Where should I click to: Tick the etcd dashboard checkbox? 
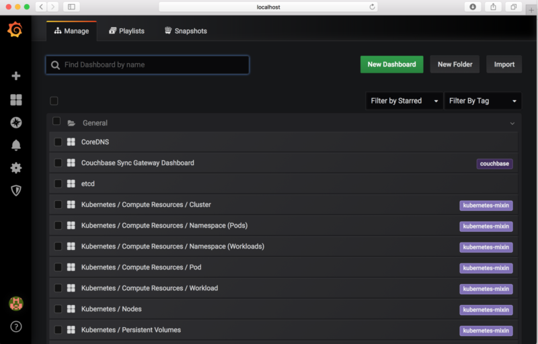tap(58, 183)
